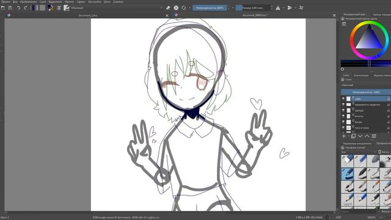Screen dimensions: 391x220
Task: Hide the 'наушники и сердечки' layer
Action: coord(343,105)
